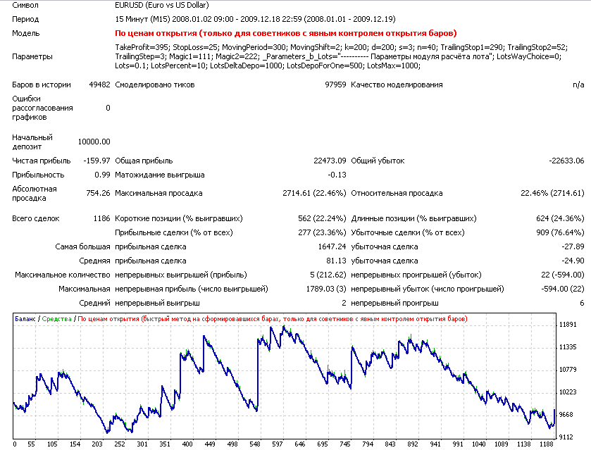Click the 'Короткие позиции (% выигравших)' label

[x=179, y=218]
